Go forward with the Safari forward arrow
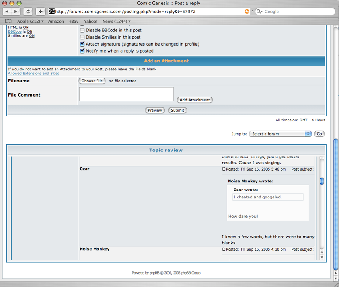The width and height of the screenshot is (339, 287). point(16,12)
